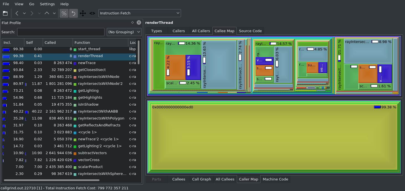The image size is (405, 191).
Task: Switch to the Call Graph tab
Action: pos(202,179)
